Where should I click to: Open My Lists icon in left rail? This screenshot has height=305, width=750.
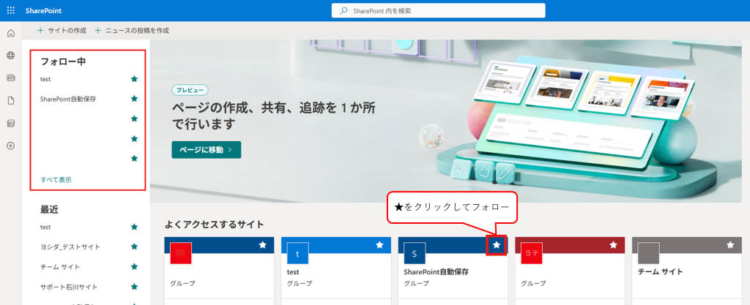(x=10, y=123)
